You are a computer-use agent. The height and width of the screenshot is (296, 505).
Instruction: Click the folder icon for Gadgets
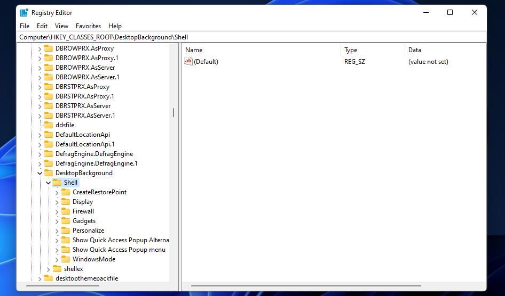coord(66,221)
